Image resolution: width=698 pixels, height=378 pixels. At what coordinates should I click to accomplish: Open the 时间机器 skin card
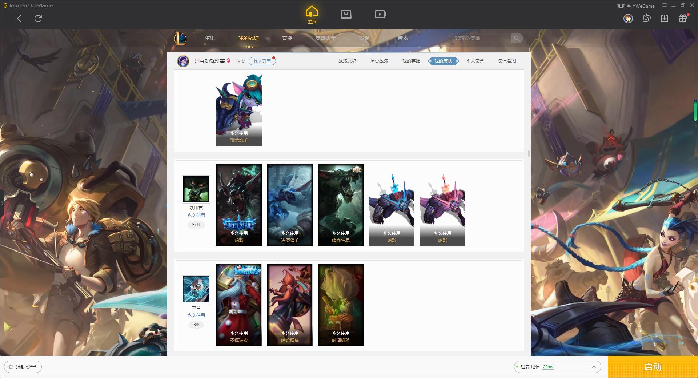click(x=341, y=305)
